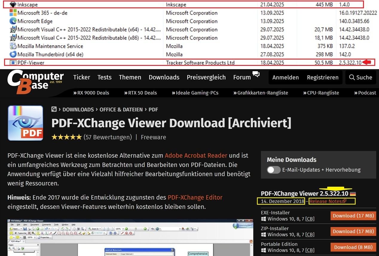Follow the Adobe Acrobat Reader link
The image size is (379, 256).
[x=196, y=156]
